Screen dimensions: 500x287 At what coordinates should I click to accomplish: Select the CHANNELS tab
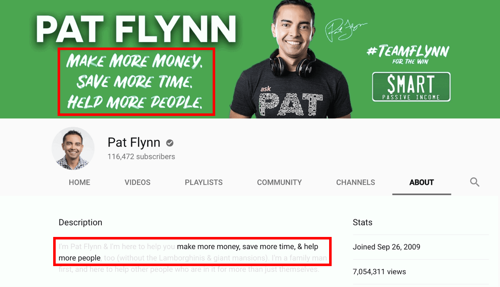click(355, 182)
